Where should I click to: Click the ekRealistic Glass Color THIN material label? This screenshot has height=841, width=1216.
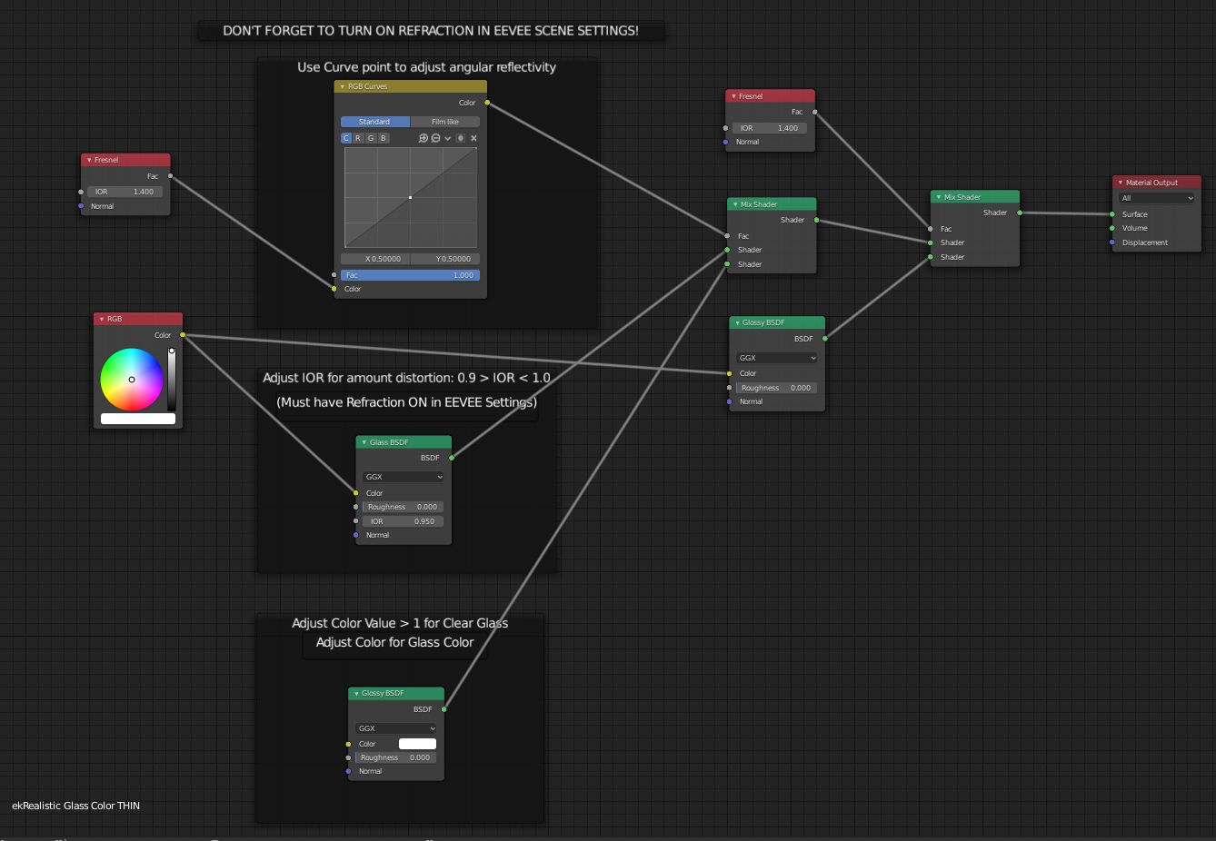click(x=76, y=806)
